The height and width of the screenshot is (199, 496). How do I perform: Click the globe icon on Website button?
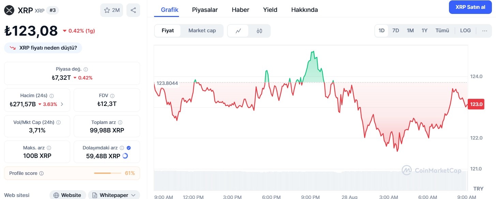coord(56,195)
